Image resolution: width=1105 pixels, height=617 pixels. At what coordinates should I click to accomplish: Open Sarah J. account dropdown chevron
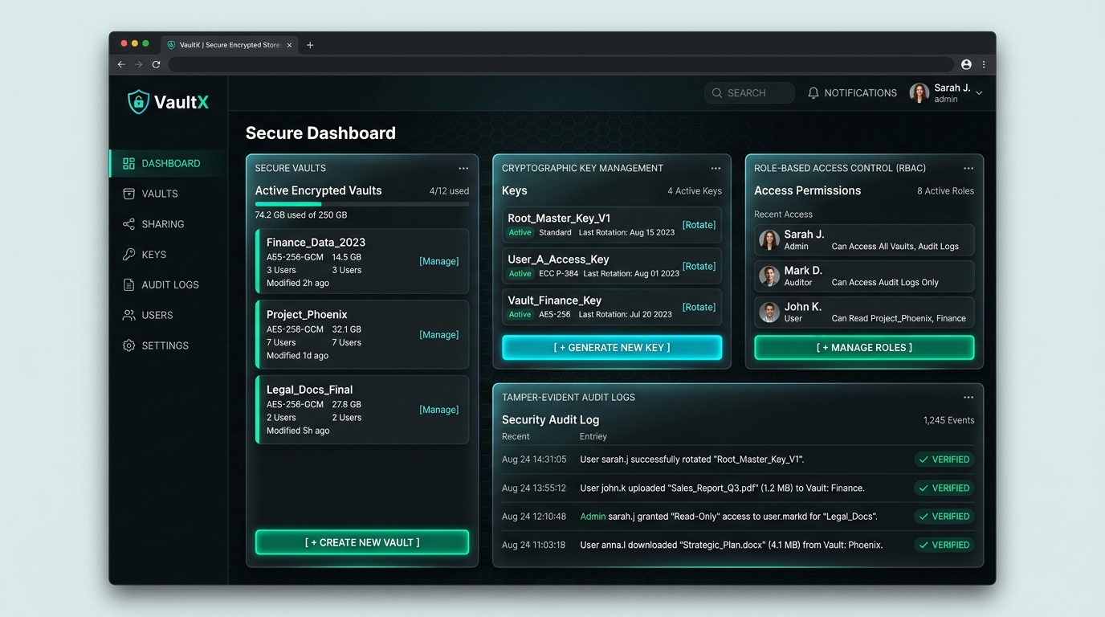[x=979, y=93]
